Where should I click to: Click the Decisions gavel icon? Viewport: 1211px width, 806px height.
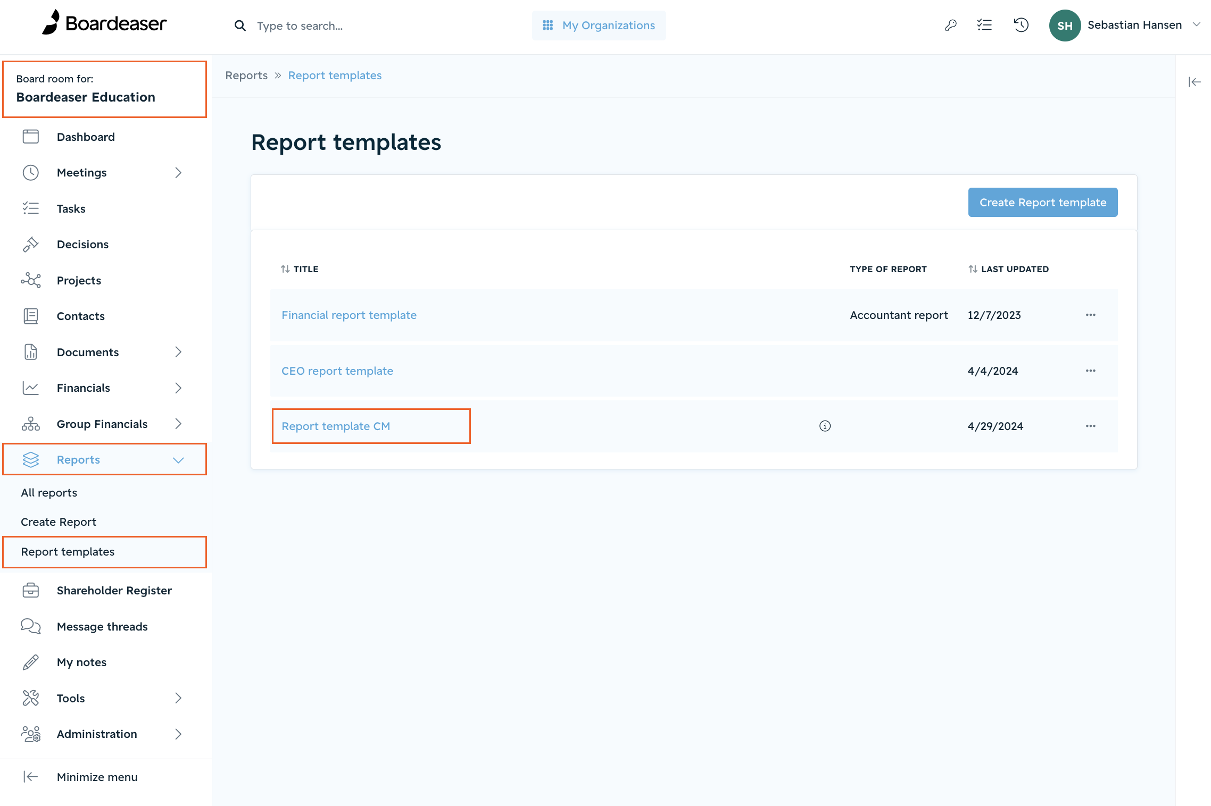pyautogui.click(x=31, y=245)
